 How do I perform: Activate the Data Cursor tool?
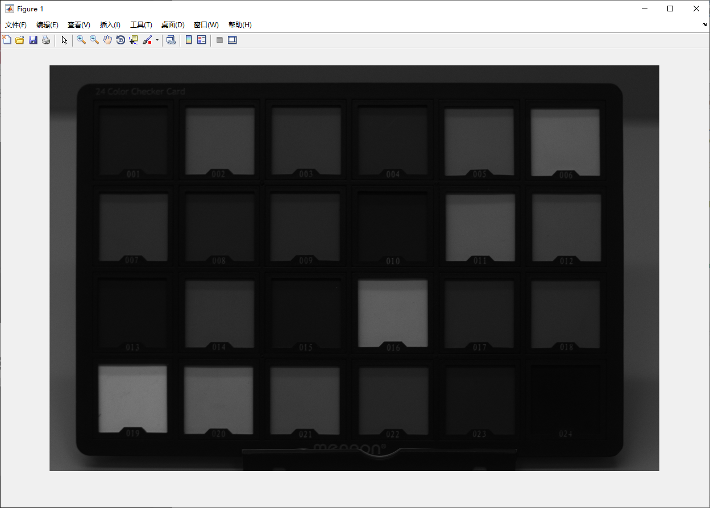(x=134, y=40)
